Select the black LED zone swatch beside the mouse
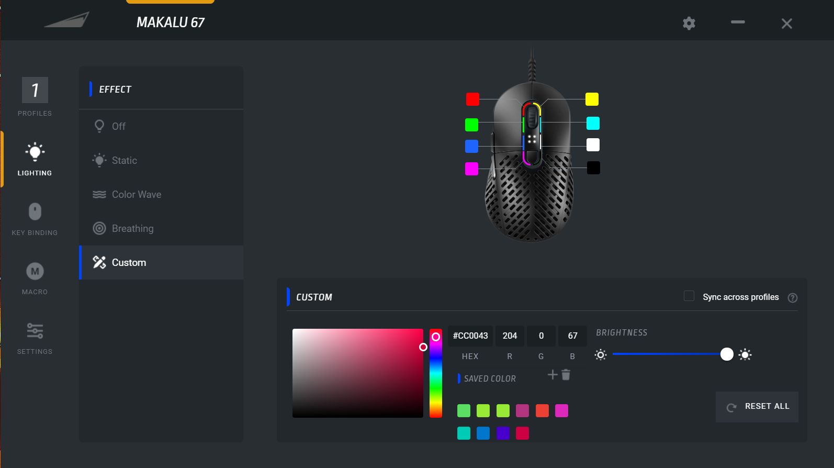Viewport: 834px width, 468px height. coord(593,168)
